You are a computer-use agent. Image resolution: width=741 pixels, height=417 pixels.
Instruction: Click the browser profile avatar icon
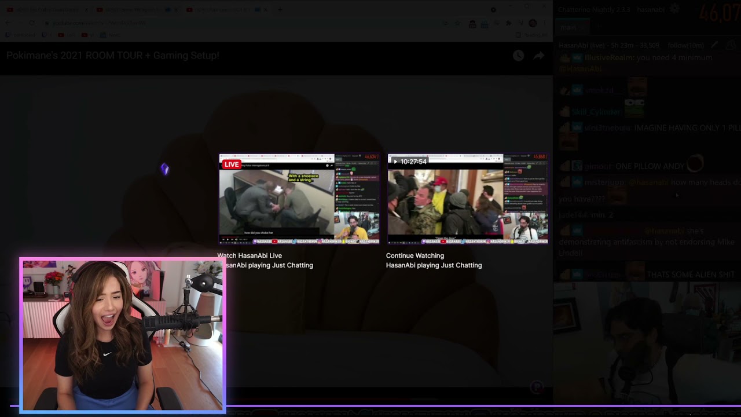click(x=533, y=23)
